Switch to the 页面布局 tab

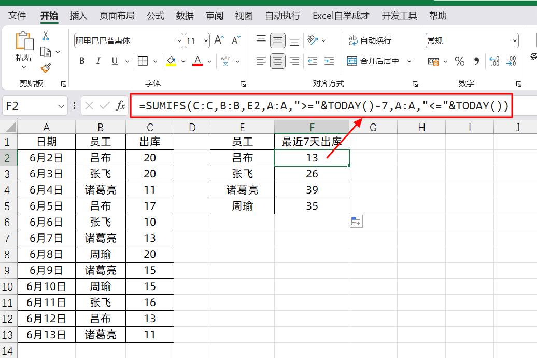click(117, 16)
